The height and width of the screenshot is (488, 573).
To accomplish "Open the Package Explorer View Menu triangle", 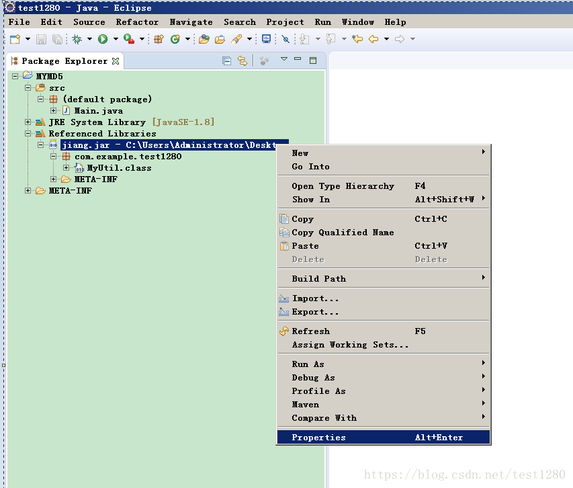I will pos(284,59).
